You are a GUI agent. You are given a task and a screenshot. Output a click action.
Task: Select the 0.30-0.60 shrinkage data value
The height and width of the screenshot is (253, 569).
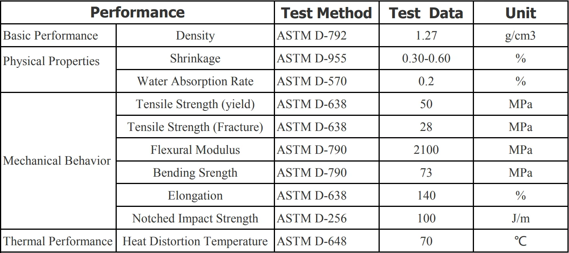[x=426, y=59]
